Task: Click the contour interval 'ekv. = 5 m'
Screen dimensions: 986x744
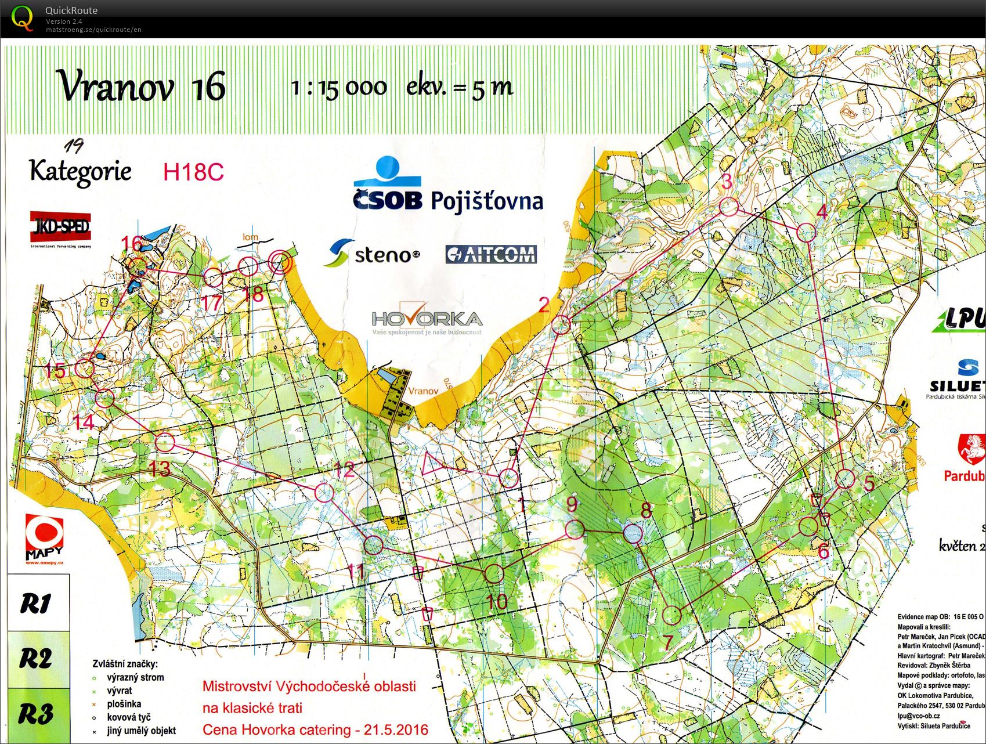Action: click(x=460, y=87)
